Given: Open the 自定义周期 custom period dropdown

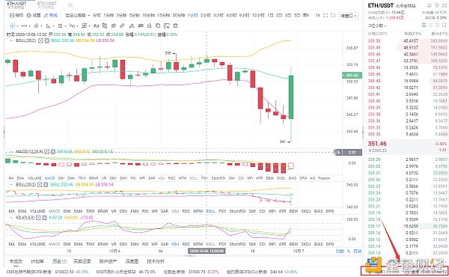Looking at the screenshot, I should point(77,15).
